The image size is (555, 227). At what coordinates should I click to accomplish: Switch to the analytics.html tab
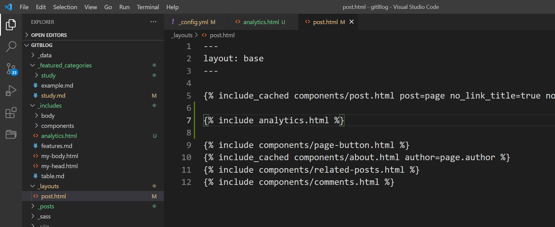tap(263, 22)
